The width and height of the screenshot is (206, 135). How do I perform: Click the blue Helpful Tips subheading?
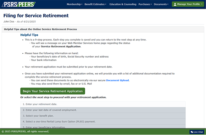pos(29,35)
